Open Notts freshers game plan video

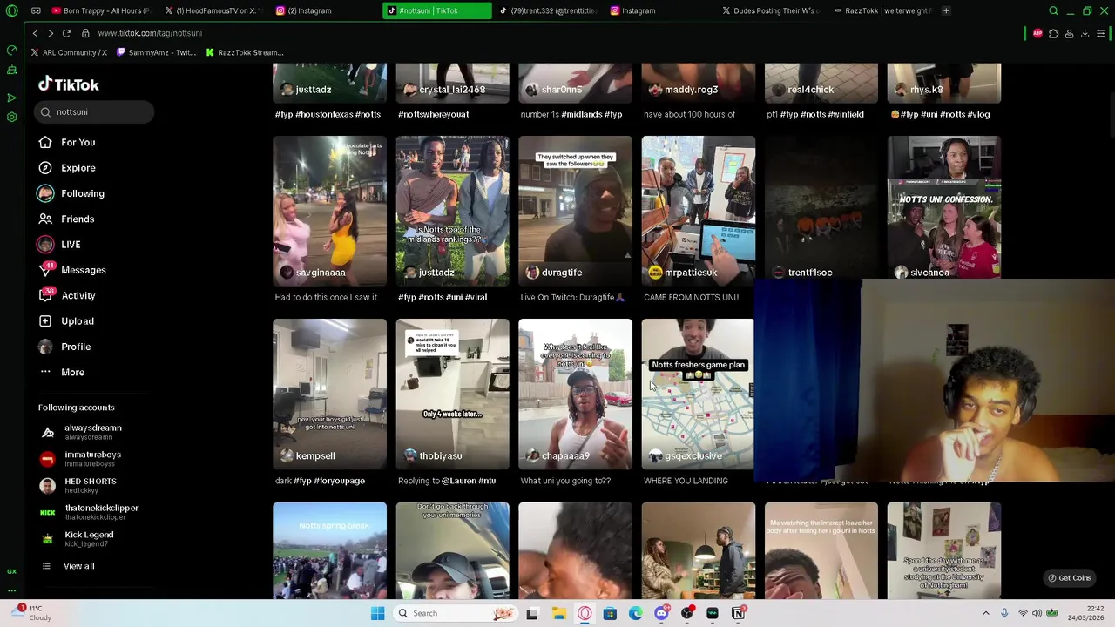698,394
